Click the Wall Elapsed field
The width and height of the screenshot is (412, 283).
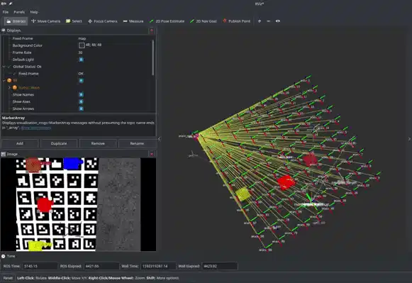[220, 266]
